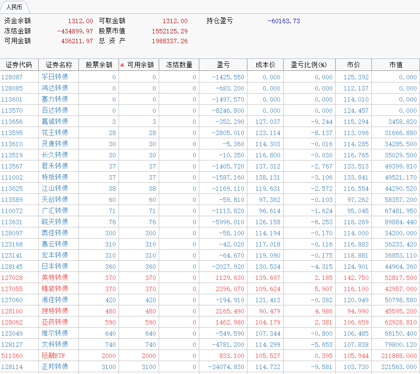Screen dimensions: 420x374
Task: Click the 皖天转债 security name
Action: point(55,222)
